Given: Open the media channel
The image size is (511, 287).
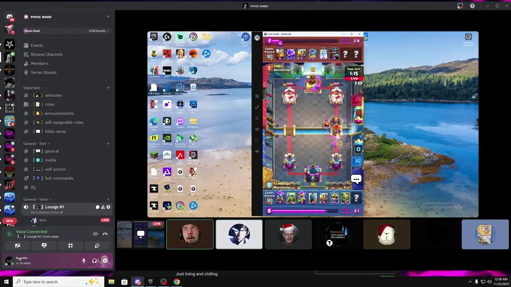Looking at the screenshot, I should point(67,160).
